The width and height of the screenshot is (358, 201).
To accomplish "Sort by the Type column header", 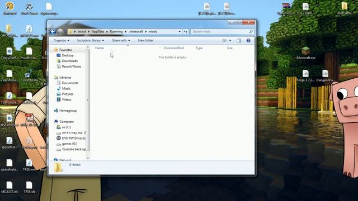I will [x=199, y=48].
